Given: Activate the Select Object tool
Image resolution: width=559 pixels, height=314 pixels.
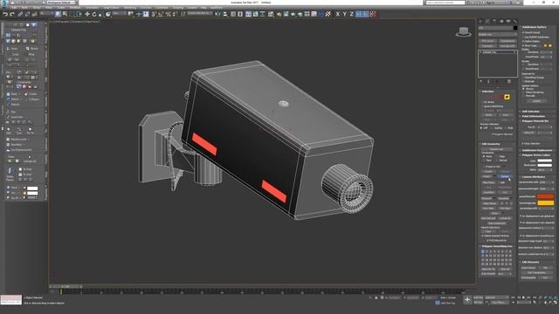Looking at the screenshot, I should coord(58,14).
